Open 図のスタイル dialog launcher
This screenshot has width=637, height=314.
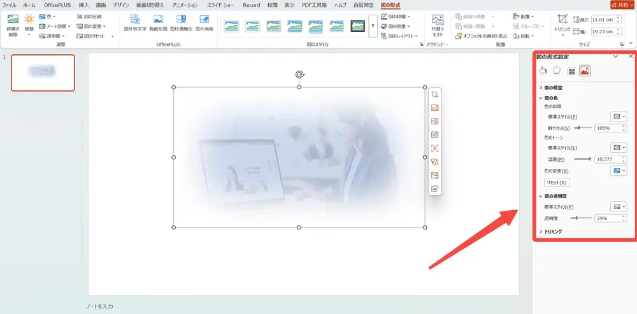tap(421, 45)
